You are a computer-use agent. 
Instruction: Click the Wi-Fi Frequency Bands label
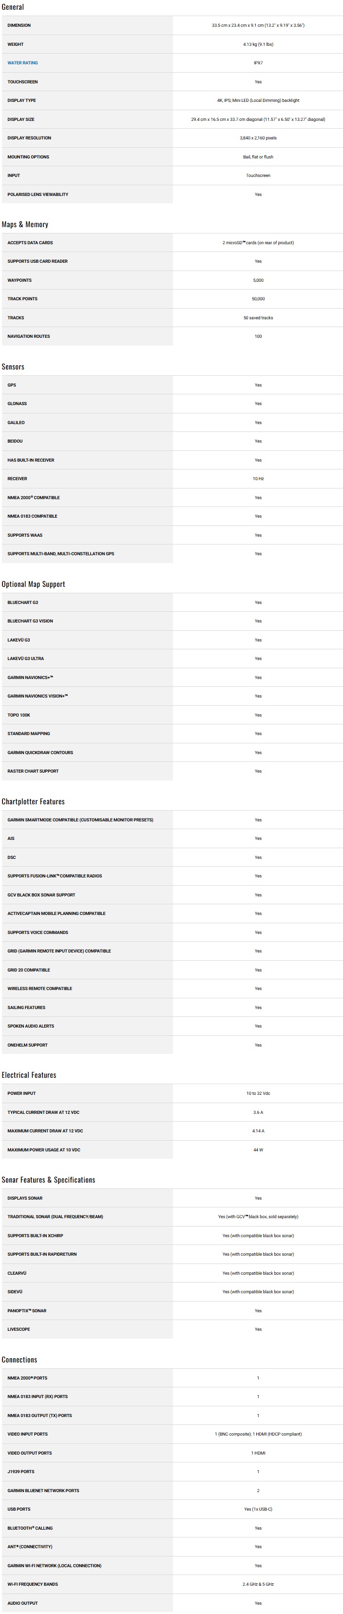[33, 1584]
